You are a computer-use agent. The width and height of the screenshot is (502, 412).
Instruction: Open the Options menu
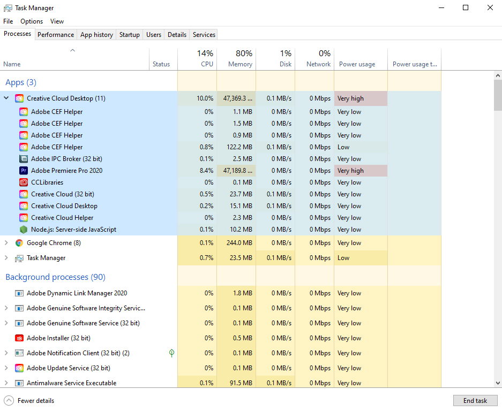point(31,21)
